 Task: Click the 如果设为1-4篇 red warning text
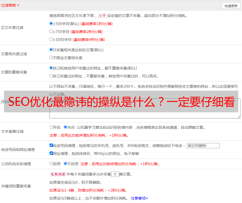(x=89, y=190)
